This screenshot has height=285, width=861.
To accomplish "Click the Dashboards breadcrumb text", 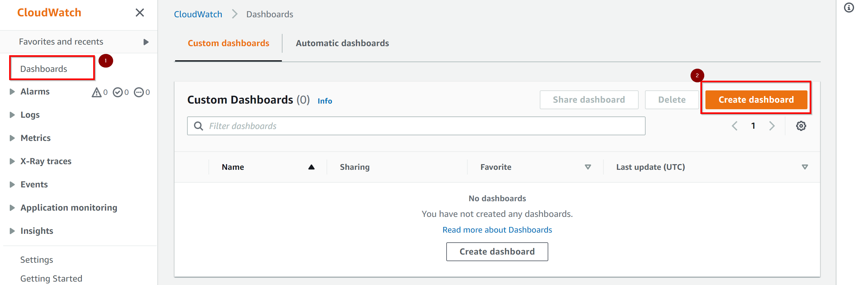I will (270, 14).
